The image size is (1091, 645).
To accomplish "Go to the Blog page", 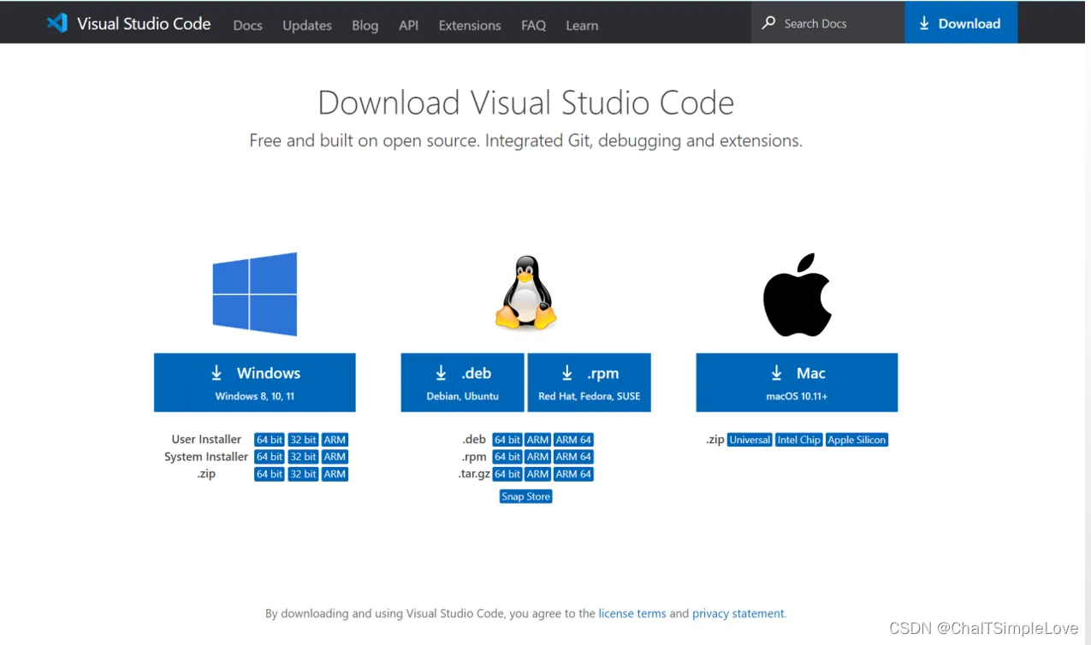I will pos(365,25).
